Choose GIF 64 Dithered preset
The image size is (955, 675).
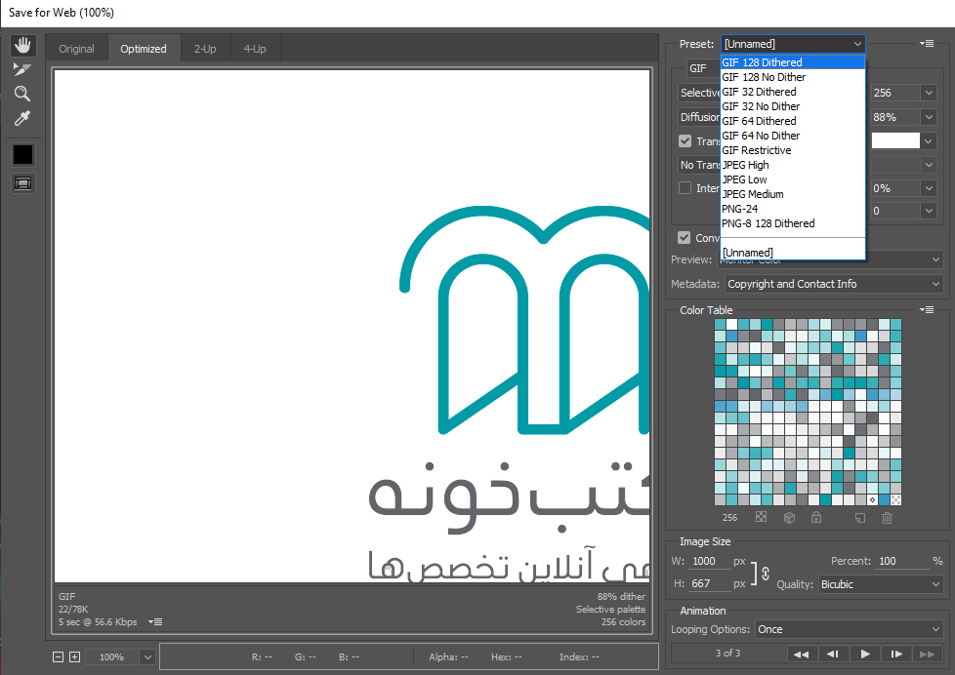(x=792, y=121)
